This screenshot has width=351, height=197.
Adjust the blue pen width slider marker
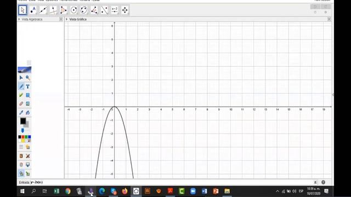(x=22, y=130)
